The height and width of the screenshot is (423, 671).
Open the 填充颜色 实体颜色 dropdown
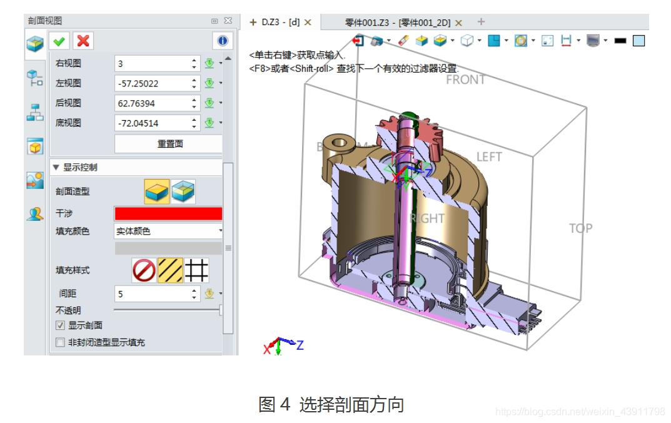[x=169, y=231]
